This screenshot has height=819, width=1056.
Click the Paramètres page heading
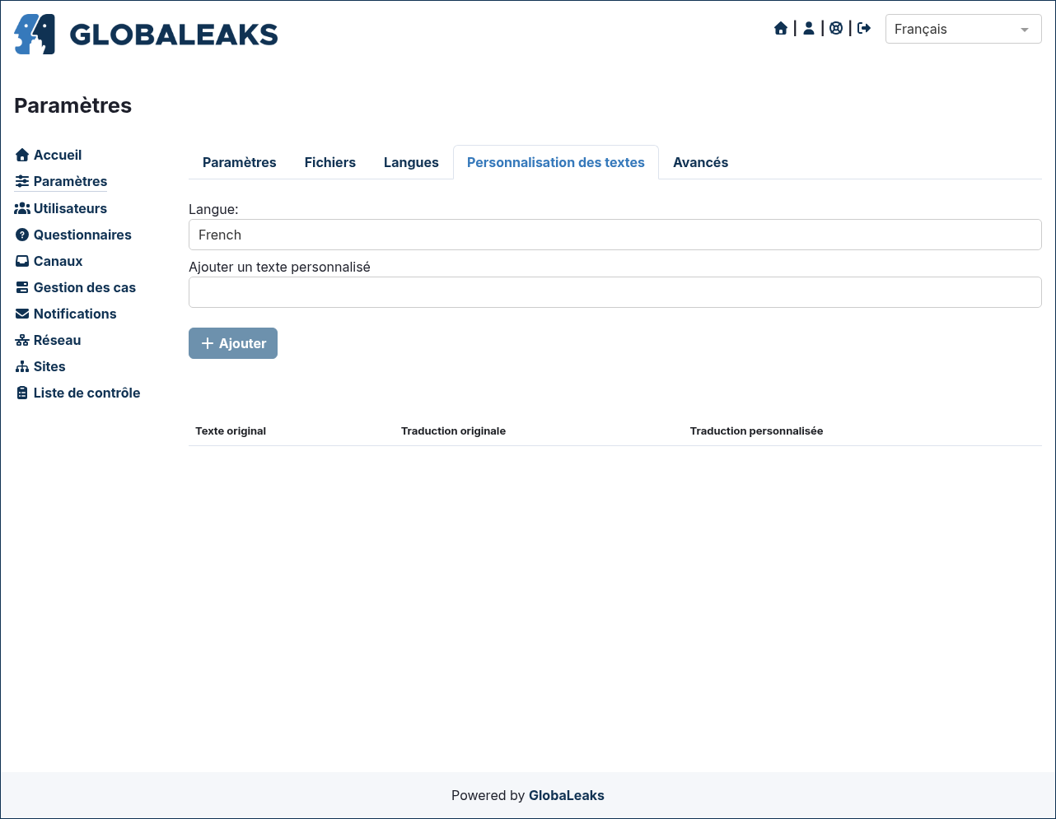(x=73, y=105)
